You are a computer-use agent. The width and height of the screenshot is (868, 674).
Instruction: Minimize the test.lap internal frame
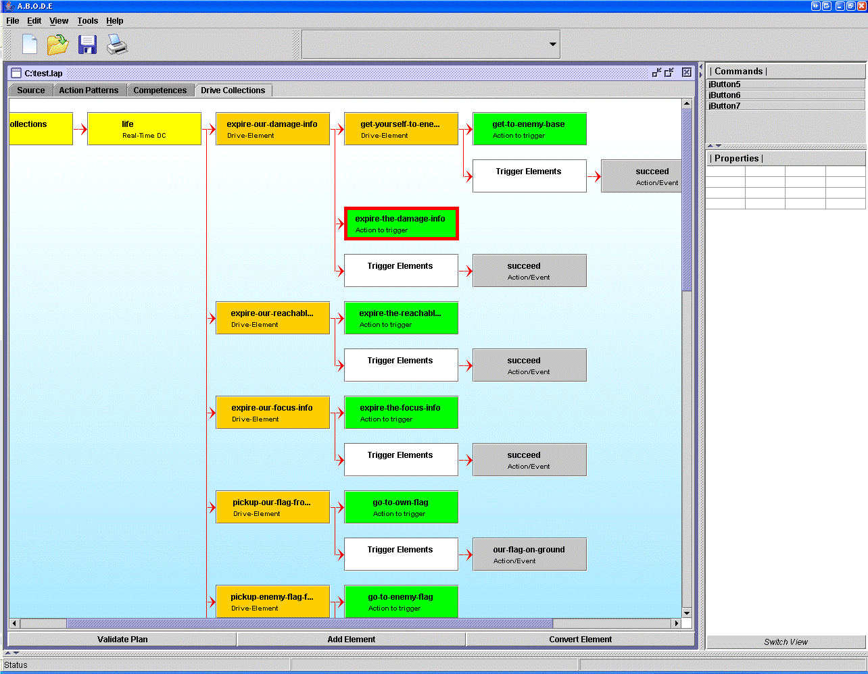656,72
